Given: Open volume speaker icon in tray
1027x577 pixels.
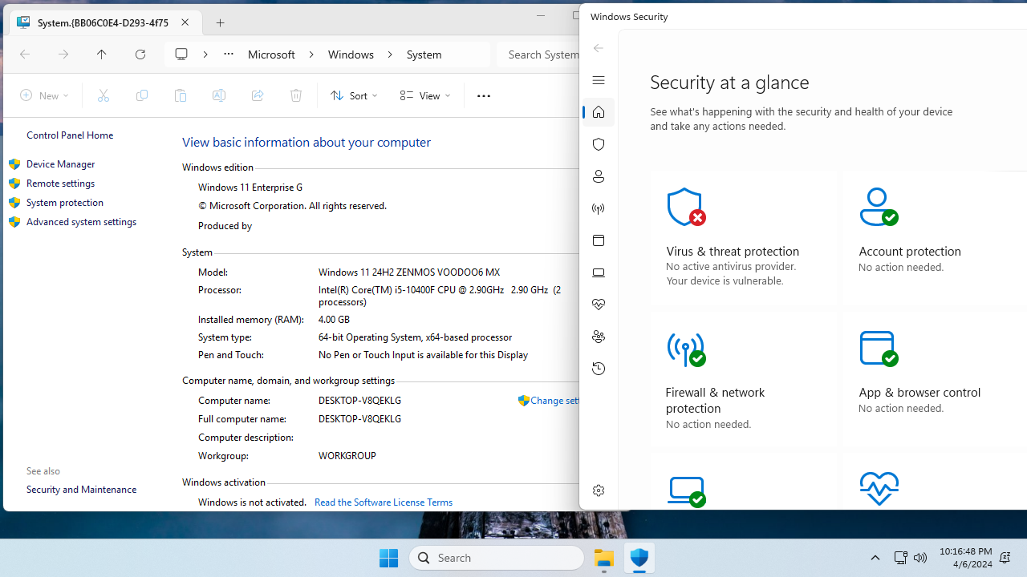Looking at the screenshot, I should (x=920, y=558).
